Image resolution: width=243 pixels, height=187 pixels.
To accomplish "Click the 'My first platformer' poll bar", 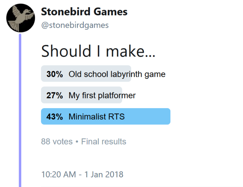I will click(82, 95).
